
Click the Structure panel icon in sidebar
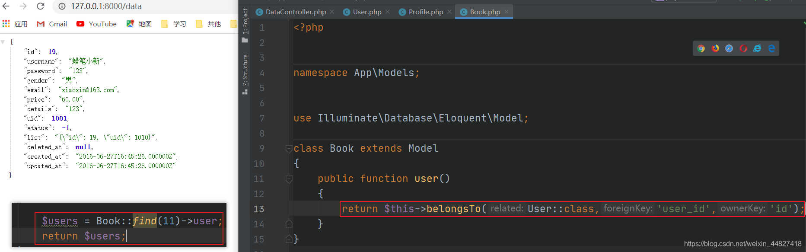245,92
